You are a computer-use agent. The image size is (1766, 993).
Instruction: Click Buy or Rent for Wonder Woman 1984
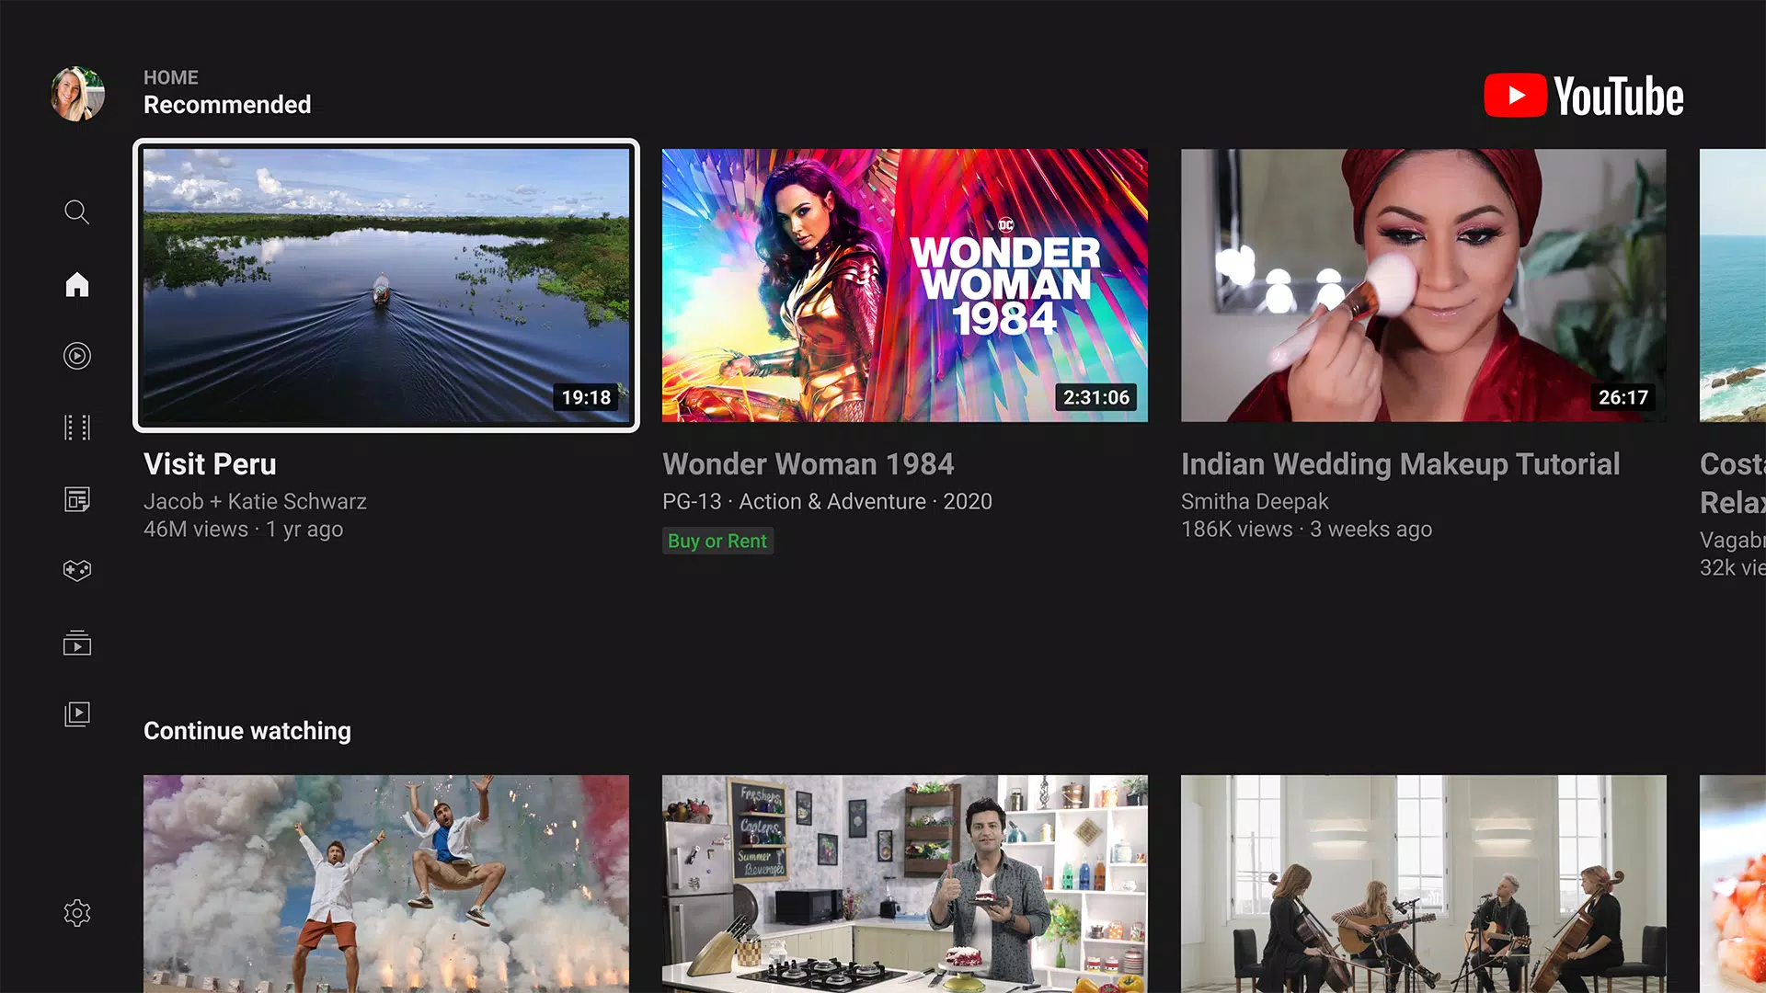(x=718, y=541)
